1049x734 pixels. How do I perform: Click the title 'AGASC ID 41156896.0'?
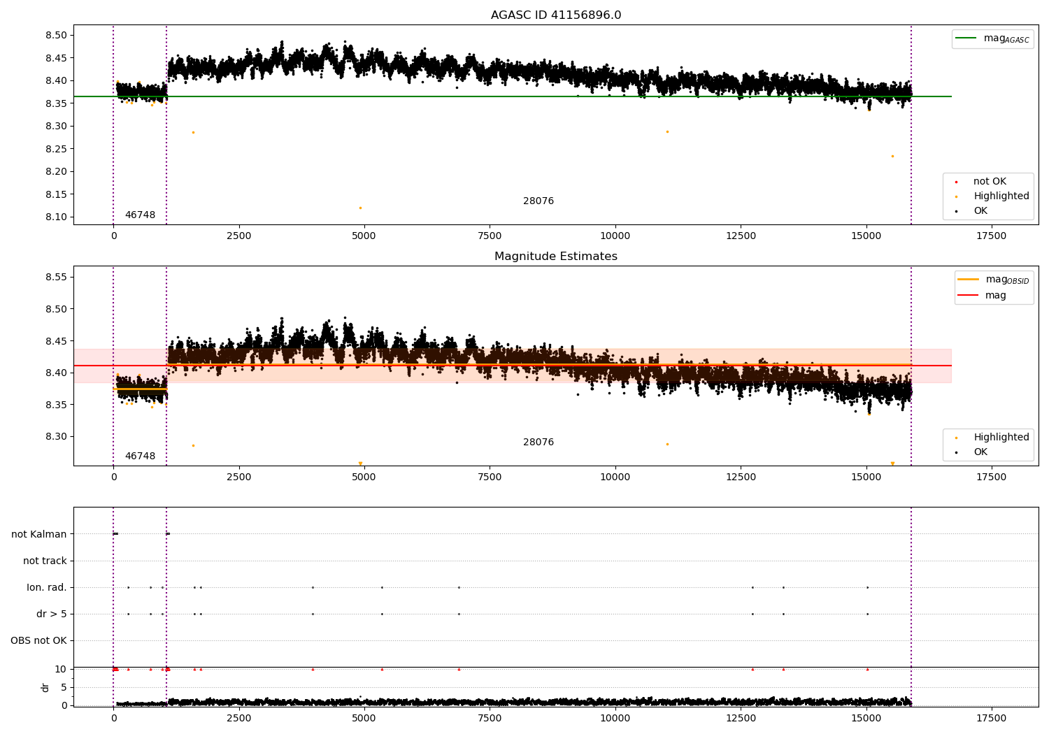[556, 15]
